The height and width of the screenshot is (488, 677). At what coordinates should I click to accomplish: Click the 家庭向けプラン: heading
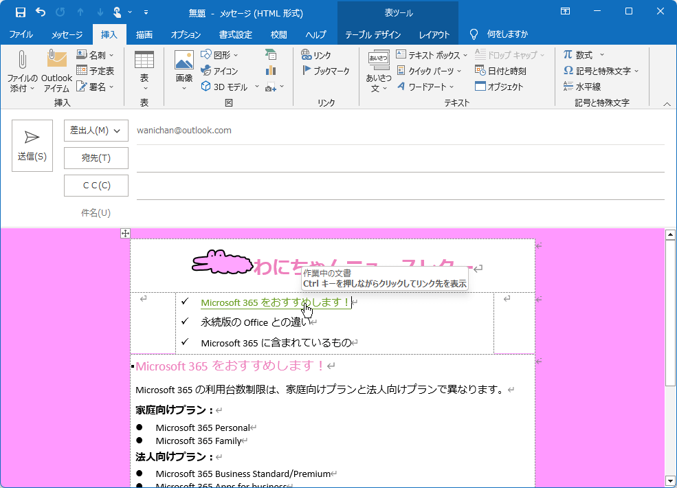point(175,410)
